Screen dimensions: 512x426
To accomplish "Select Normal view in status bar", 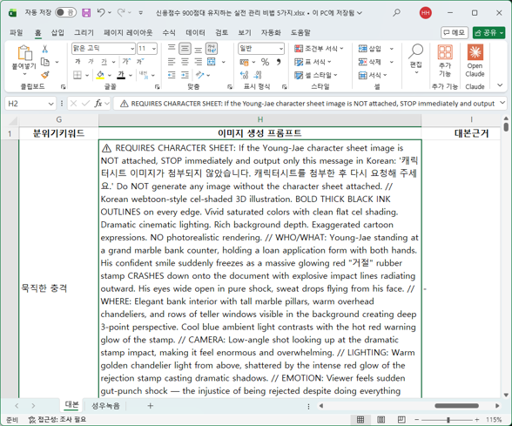I will click(x=360, y=420).
